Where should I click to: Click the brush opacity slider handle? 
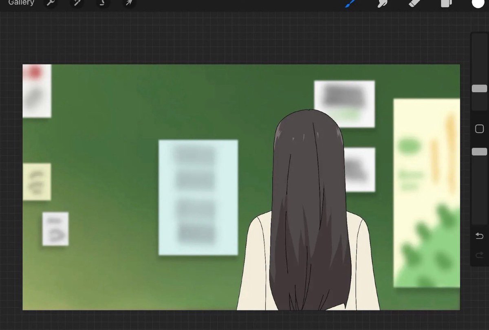tap(479, 152)
